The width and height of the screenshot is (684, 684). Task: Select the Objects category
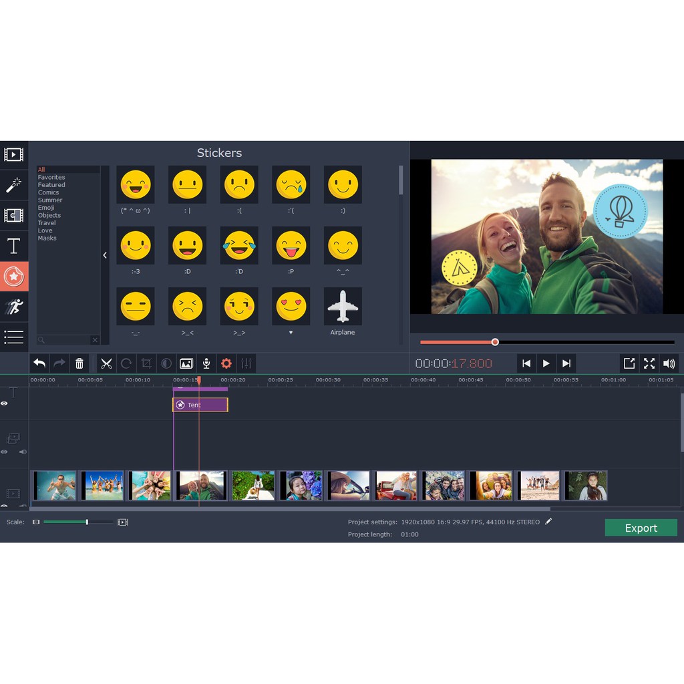pyautogui.click(x=49, y=215)
